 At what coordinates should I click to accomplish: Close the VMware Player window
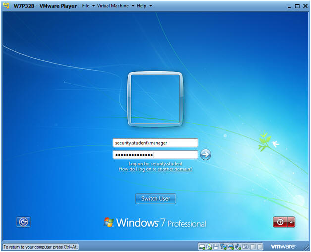(x=305, y=6)
